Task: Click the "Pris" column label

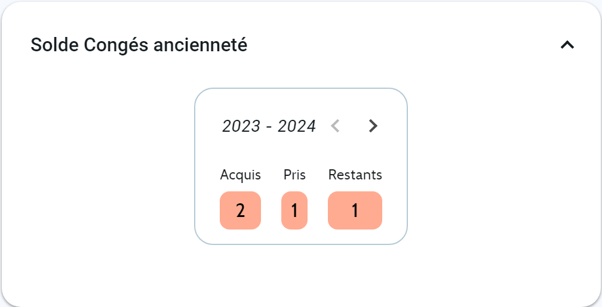Action: 294,175
